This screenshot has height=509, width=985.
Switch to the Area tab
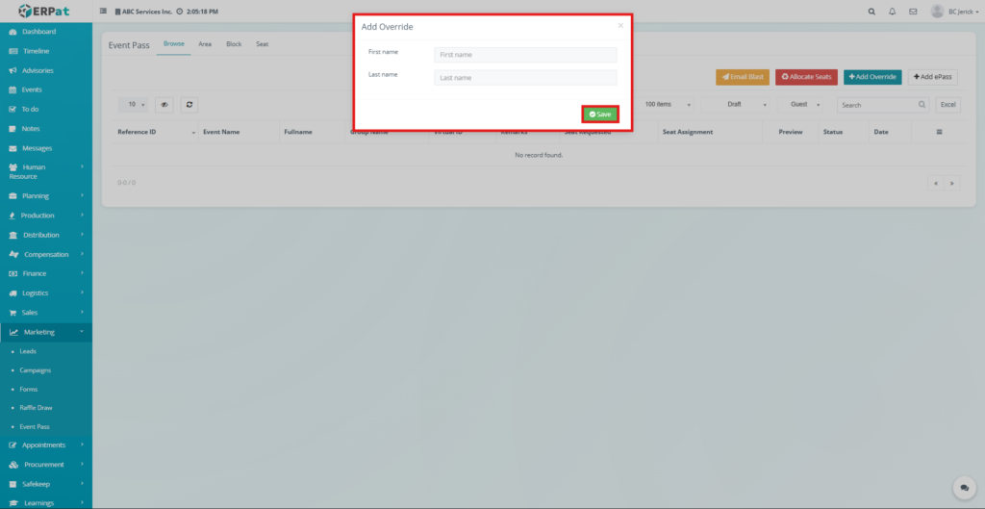[x=205, y=44]
